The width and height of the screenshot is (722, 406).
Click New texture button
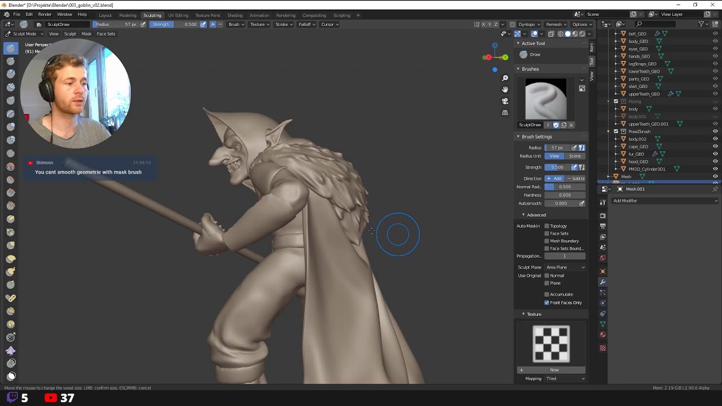(x=554, y=370)
